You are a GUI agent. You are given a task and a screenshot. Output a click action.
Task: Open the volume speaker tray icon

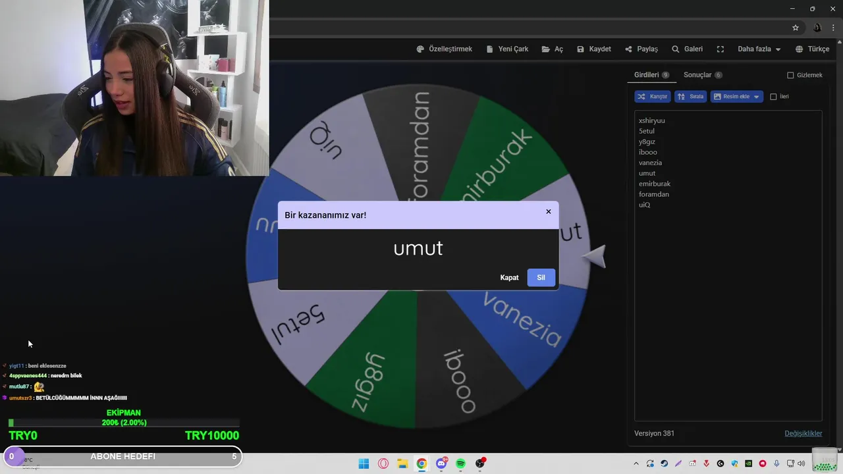tap(801, 463)
